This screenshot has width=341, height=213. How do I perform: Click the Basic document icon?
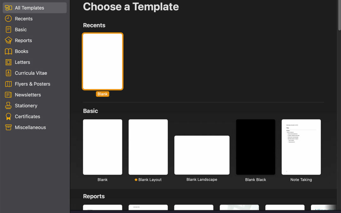tap(9, 30)
